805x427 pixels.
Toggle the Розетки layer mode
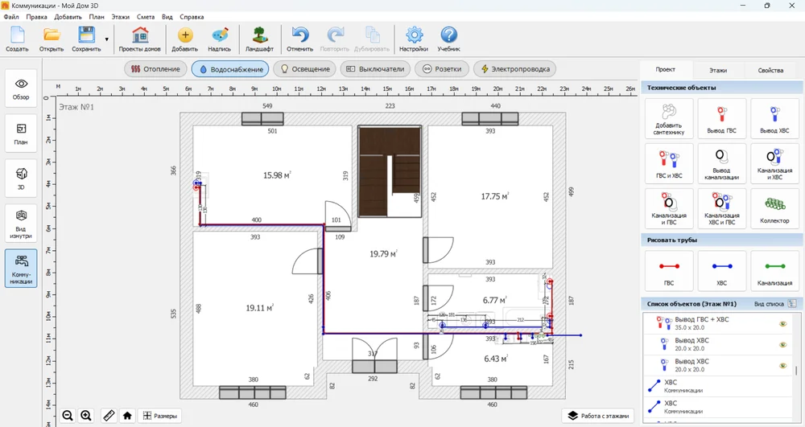pyautogui.click(x=442, y=69)
